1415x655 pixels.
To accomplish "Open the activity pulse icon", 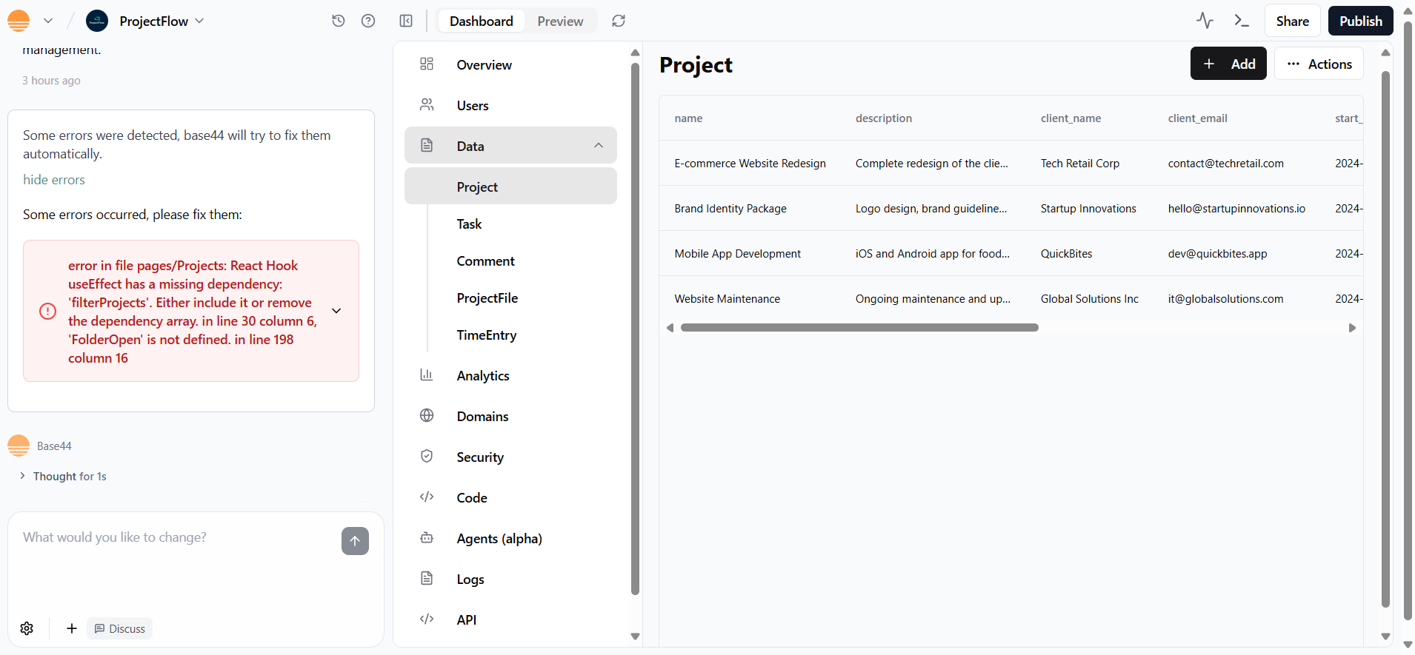I will pyautogui.click(x=1205, y=21).
